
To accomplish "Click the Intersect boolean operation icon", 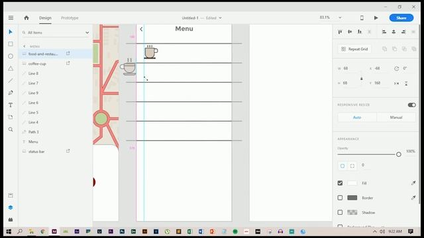I will coord(404,49).
